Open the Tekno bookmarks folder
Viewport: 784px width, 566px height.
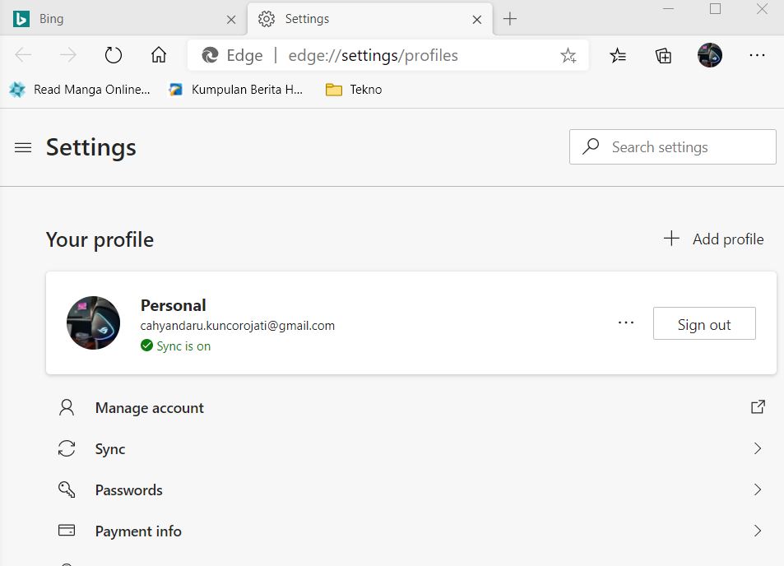pyautogui.click(x=352, y=89)
